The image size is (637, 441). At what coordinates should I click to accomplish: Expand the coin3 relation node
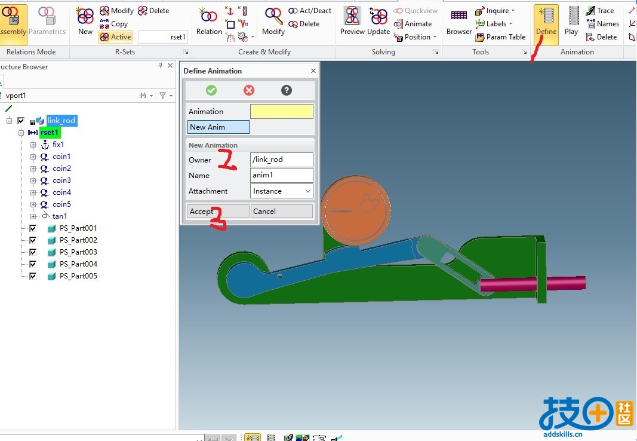(33, 180)
